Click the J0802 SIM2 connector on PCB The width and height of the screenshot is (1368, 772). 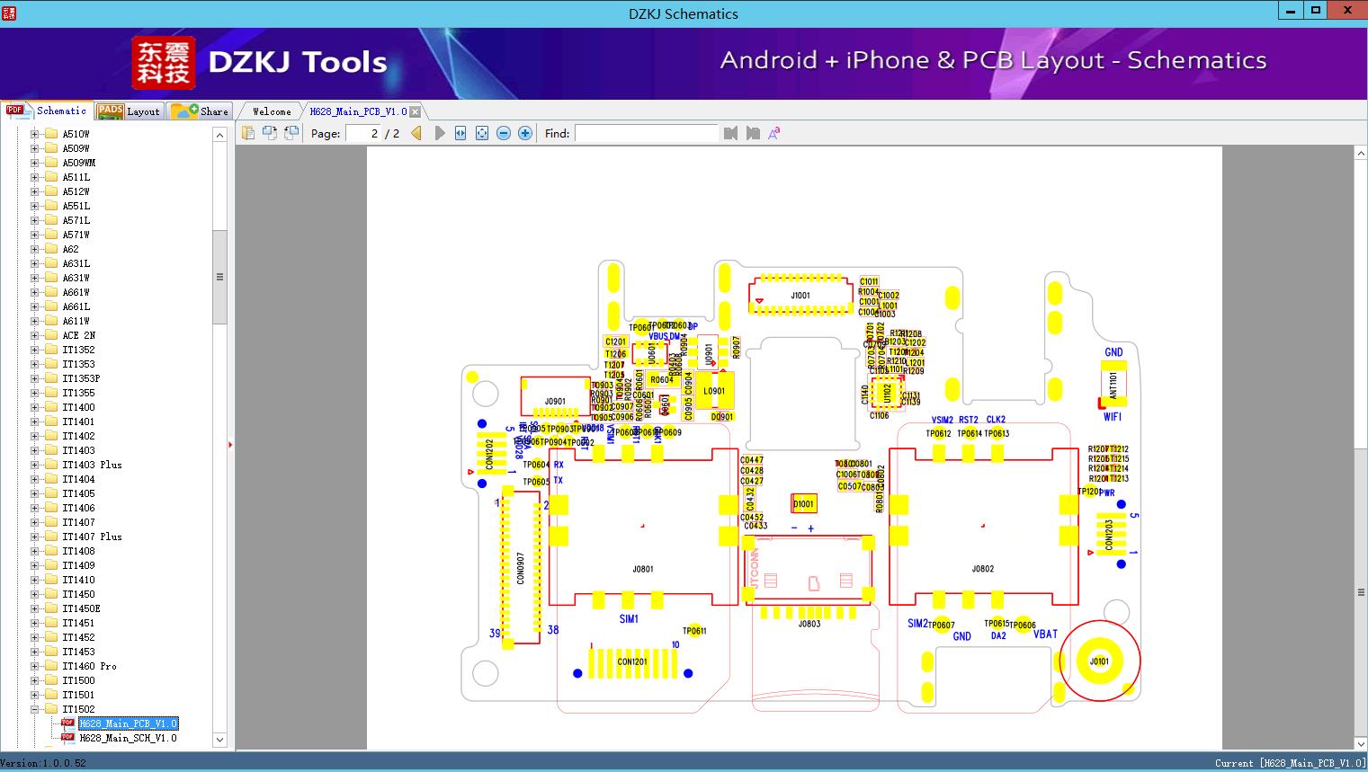click(983, 527)
